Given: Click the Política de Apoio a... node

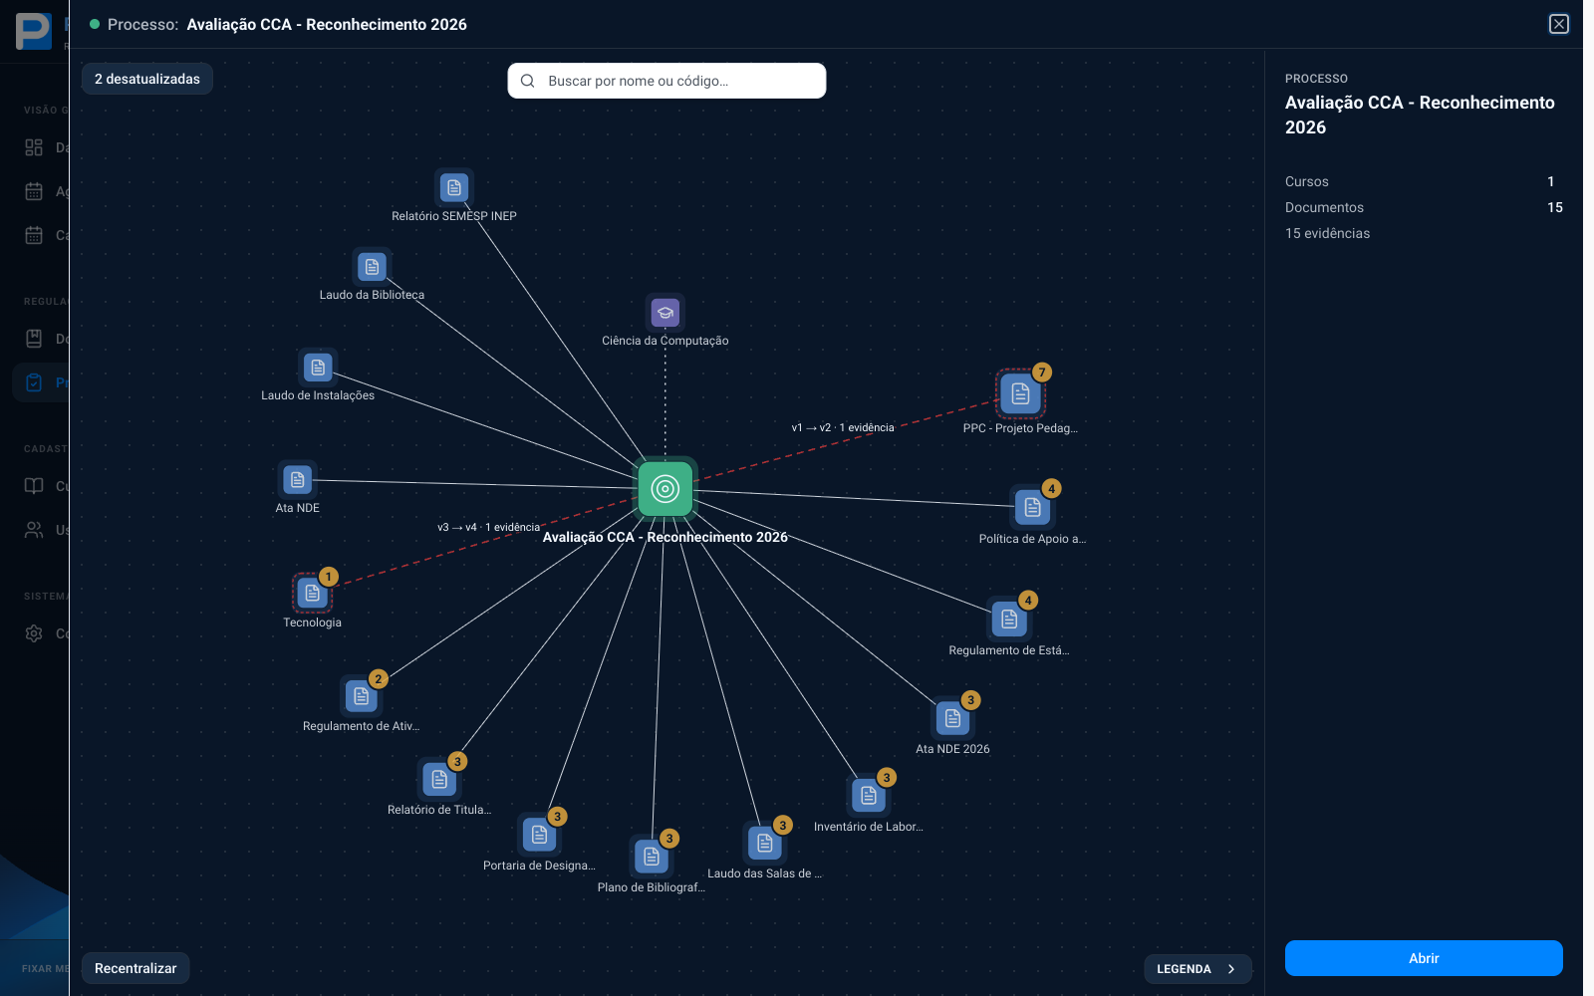Looking at the screenshot, I should tap(1033, 508).
